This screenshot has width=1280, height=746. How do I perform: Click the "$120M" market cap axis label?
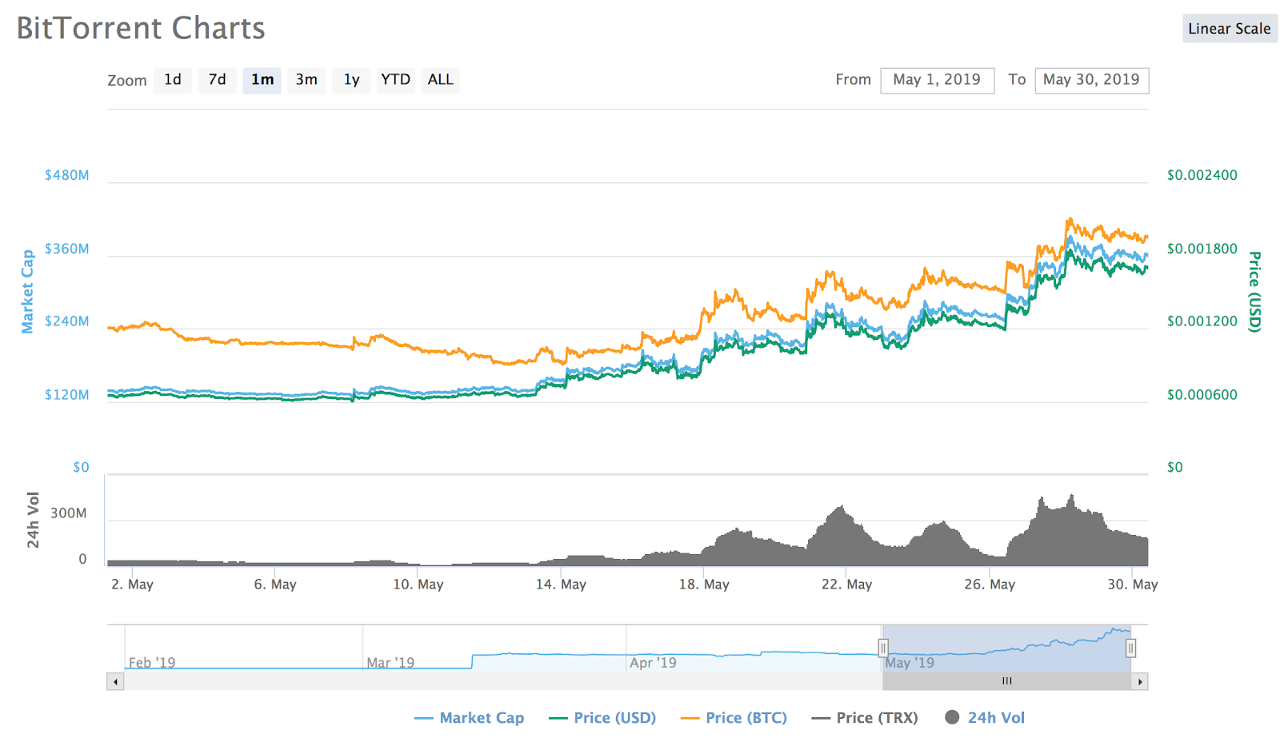[67, 395]
